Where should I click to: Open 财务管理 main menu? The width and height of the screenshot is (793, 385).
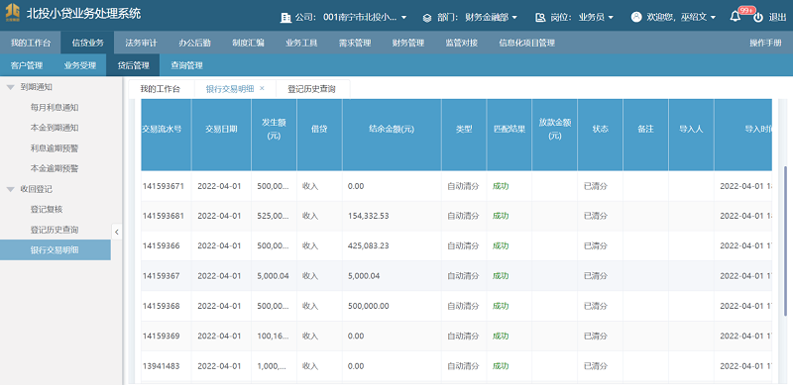pyautogui.click(x=408, y=43)
